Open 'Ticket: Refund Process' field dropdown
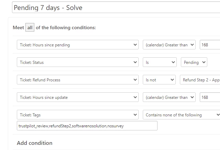 click(x=78, y=80)
